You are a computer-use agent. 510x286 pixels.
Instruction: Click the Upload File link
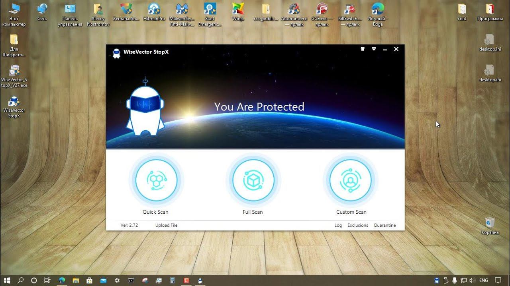(x=166, y=225)
